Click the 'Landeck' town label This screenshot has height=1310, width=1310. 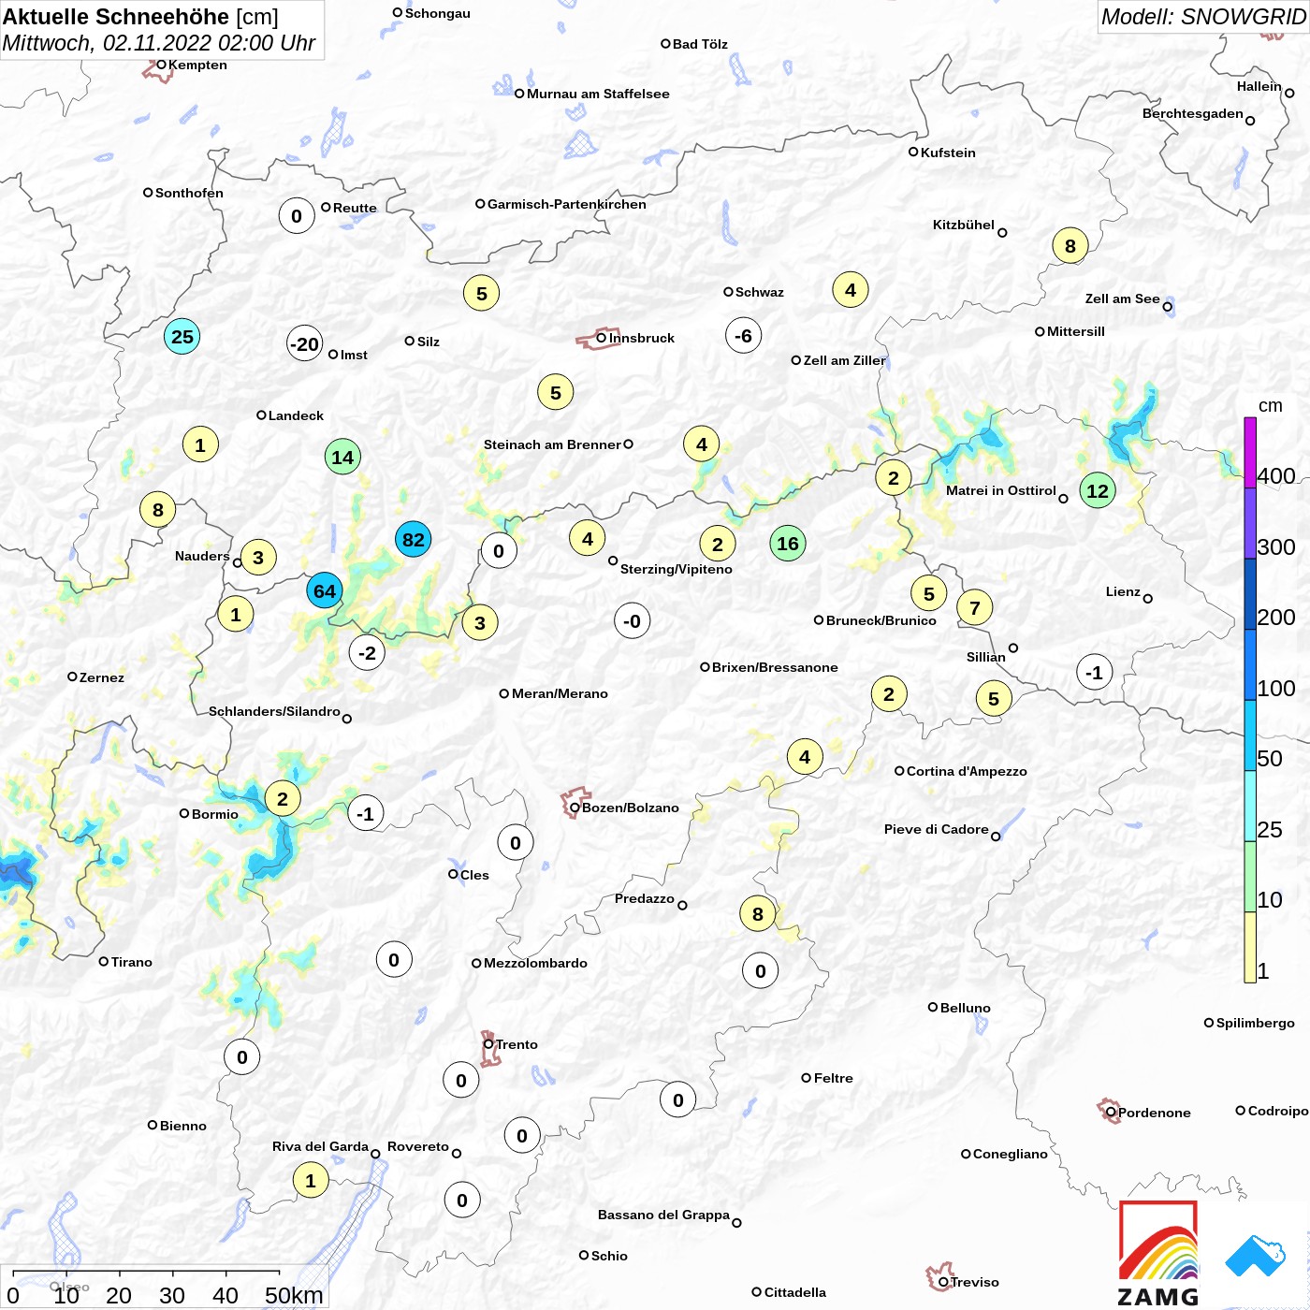pos(296,415)
